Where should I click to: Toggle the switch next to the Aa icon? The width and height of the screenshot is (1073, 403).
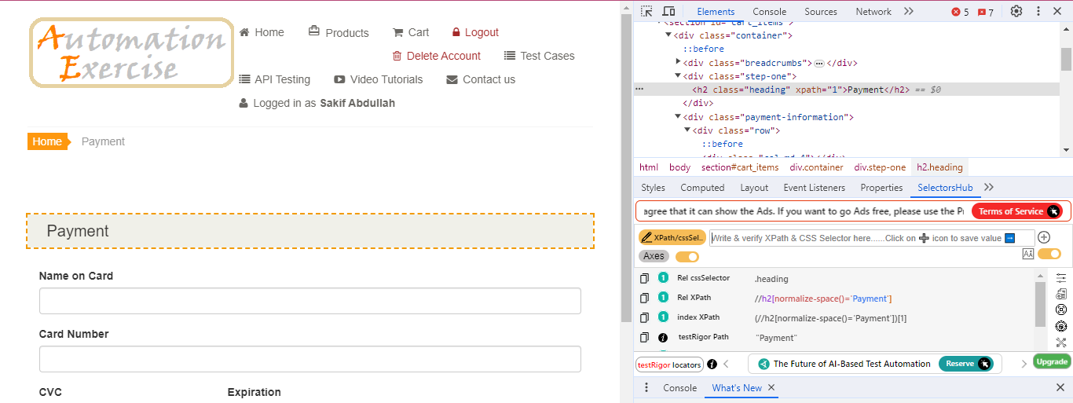pos(1049,254)
